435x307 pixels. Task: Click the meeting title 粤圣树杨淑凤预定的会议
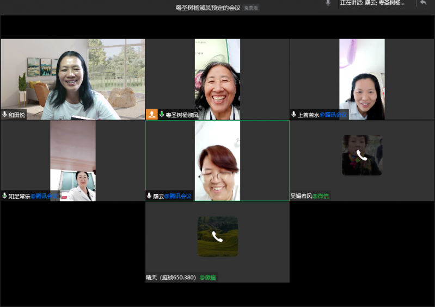click(208, 8)
